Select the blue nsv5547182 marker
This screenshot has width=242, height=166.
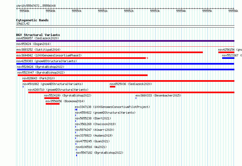[x=77, y=155]
